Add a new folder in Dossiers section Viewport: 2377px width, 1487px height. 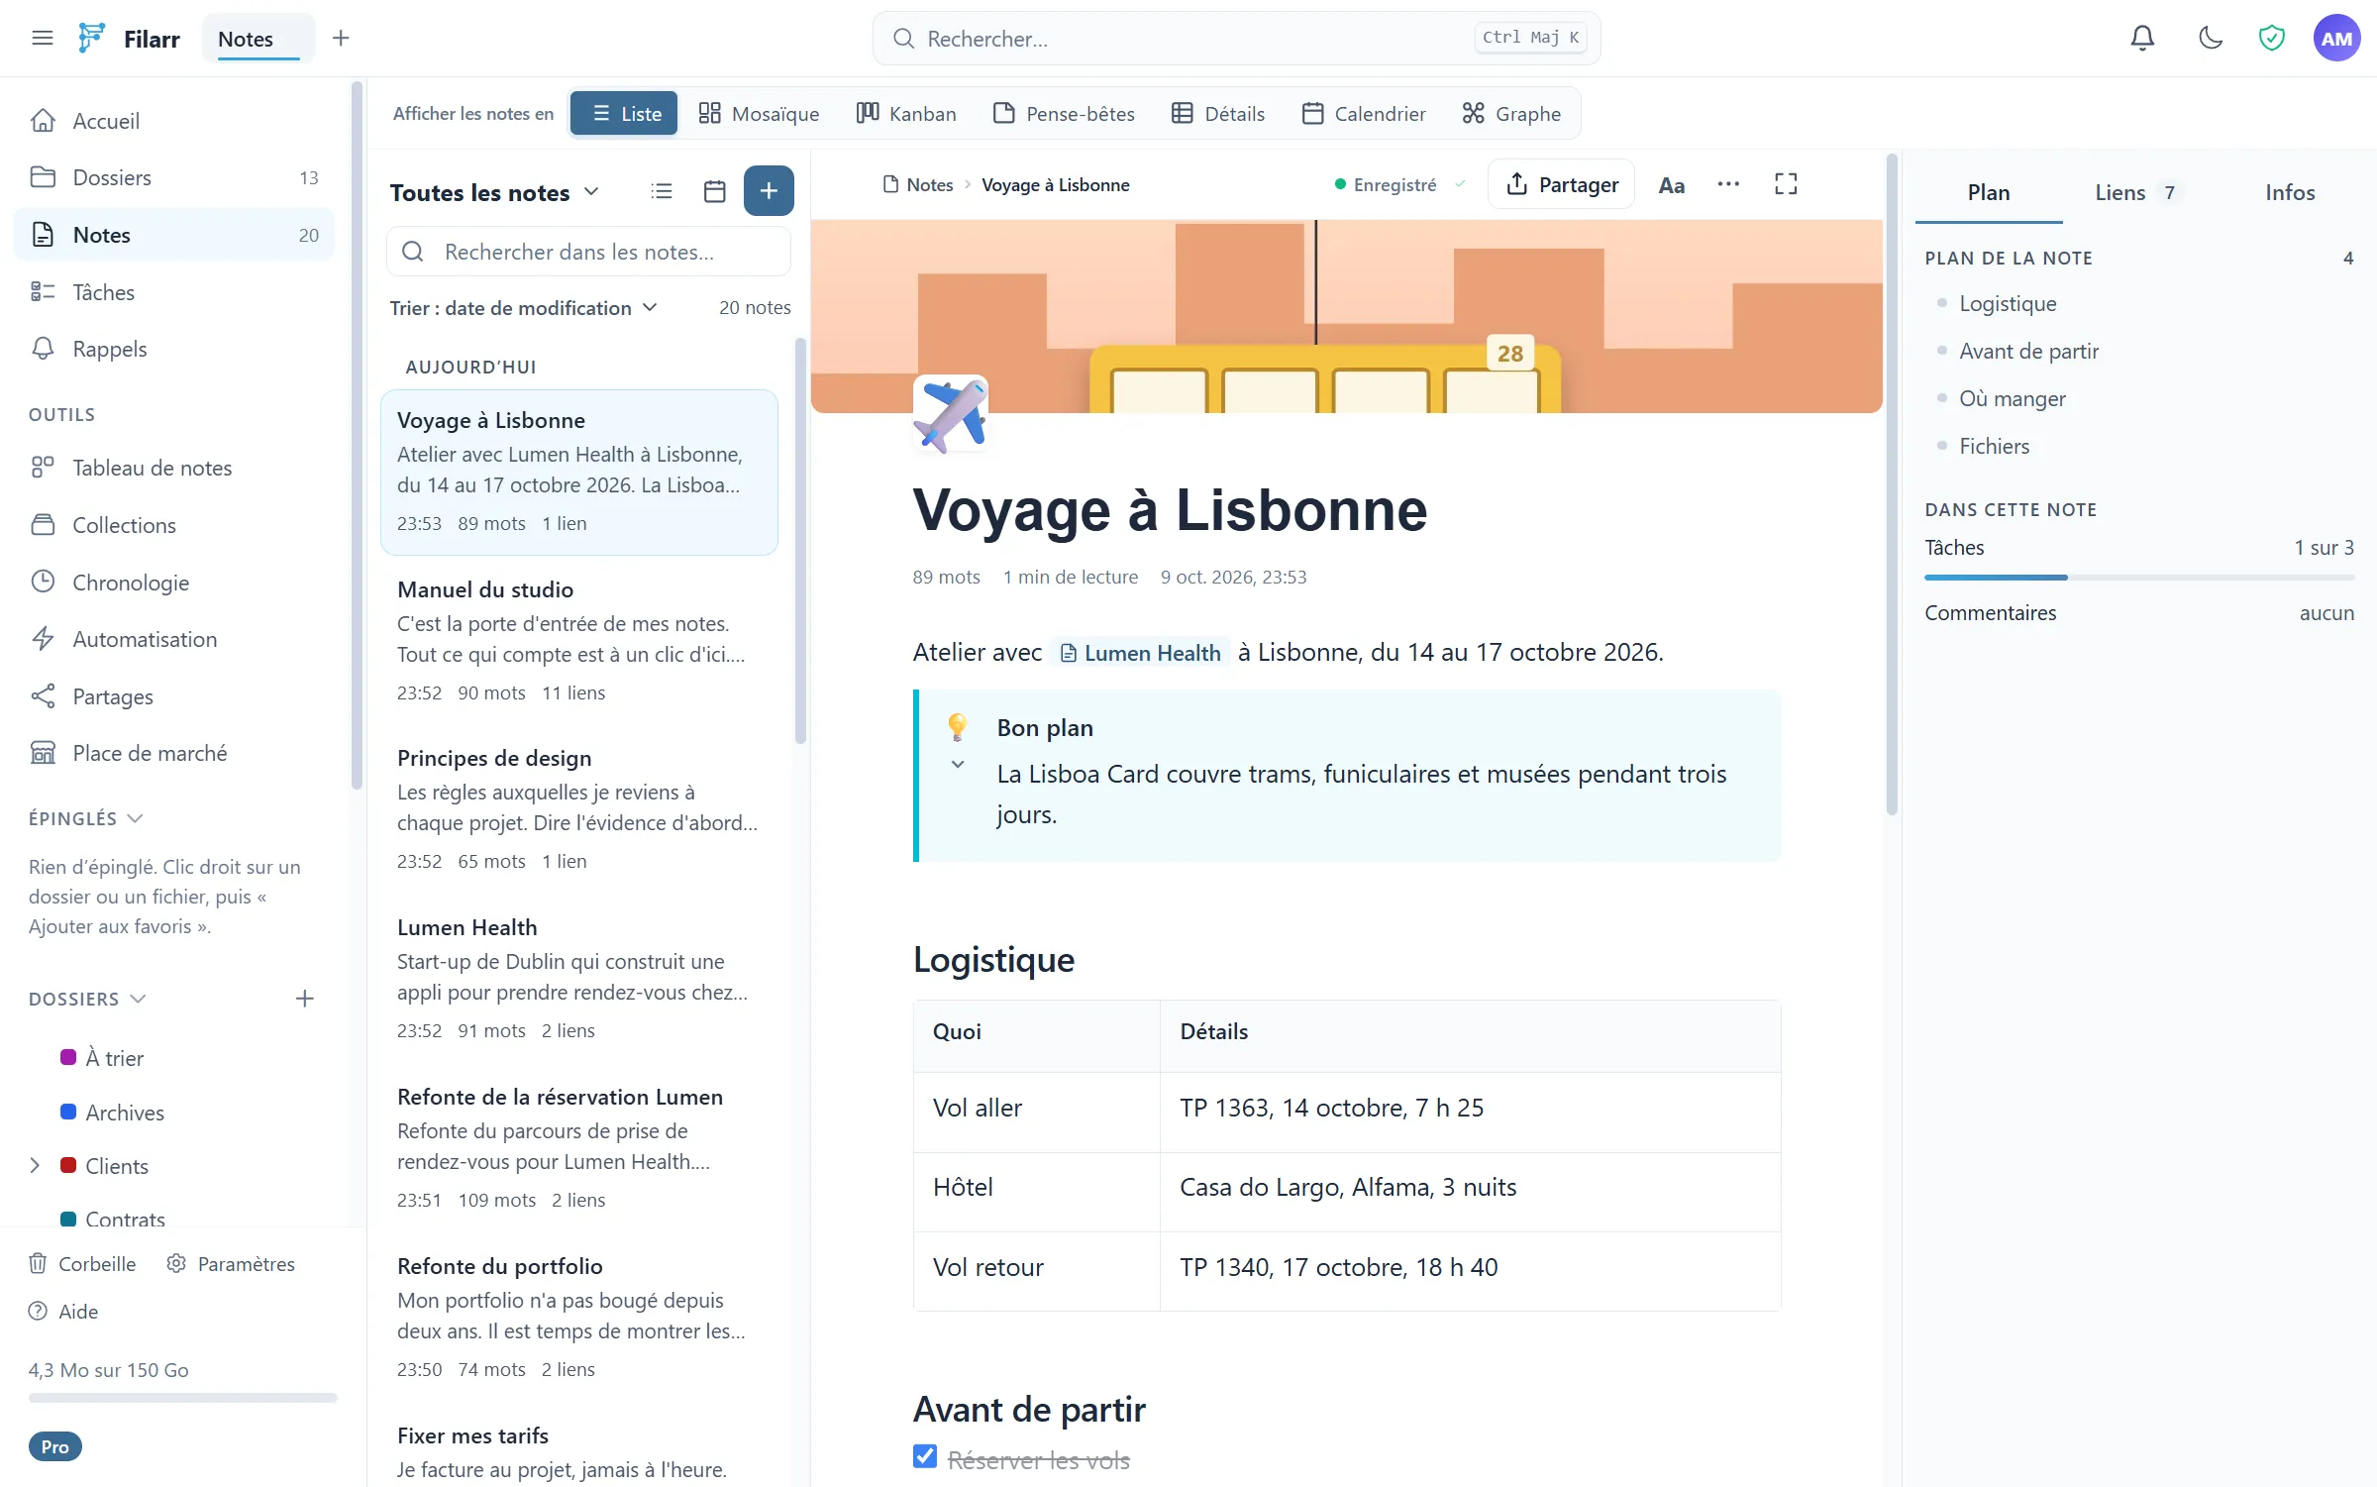pyautogui.click(x=305, y=999)
